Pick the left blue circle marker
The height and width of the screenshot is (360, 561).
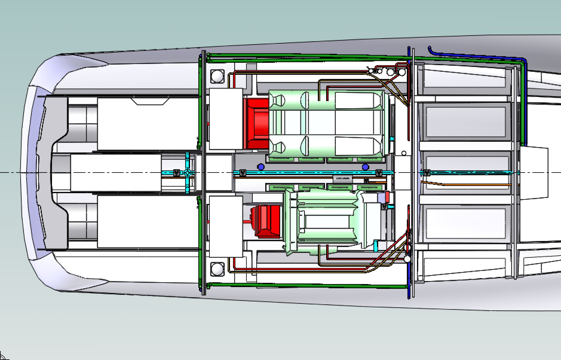(261, 167)
